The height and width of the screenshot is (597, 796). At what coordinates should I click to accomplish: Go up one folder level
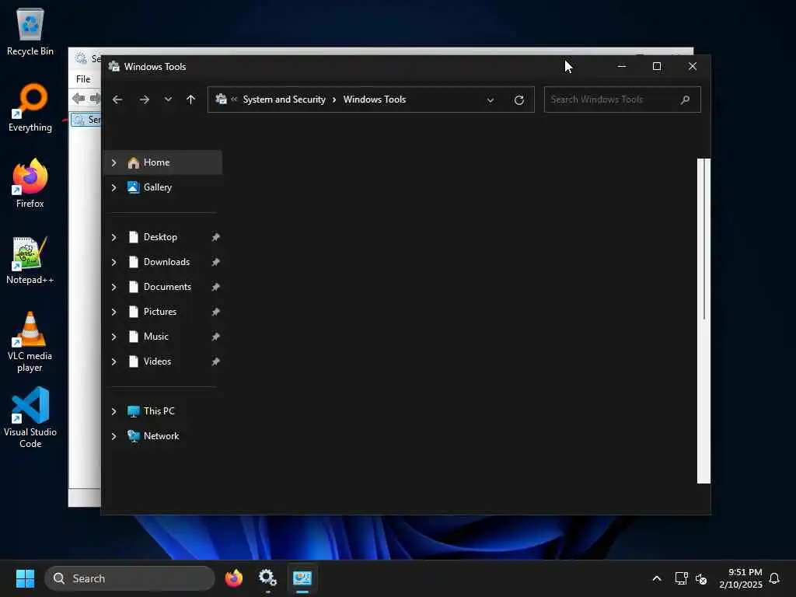click(x=190, y=99)
